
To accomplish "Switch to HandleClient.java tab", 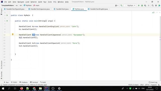I will 62,9.
